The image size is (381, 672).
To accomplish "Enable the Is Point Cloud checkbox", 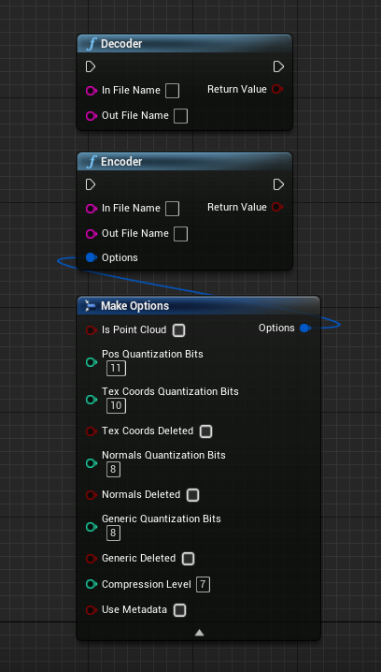I will 178,330.
